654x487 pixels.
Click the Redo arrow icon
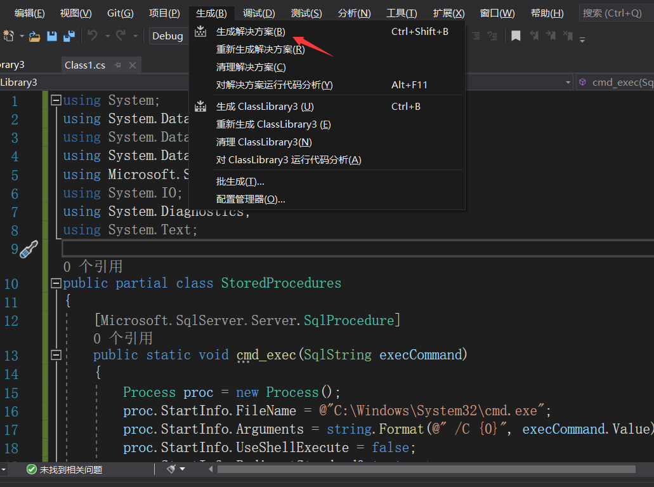point(121,36)
